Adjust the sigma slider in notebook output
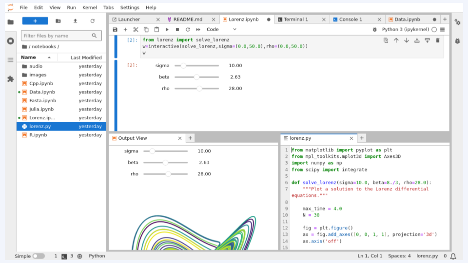 (183, 65)
